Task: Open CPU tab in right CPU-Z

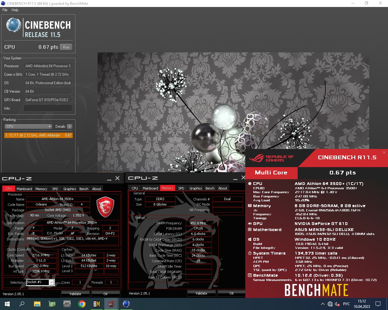Action: click(135, 188)
